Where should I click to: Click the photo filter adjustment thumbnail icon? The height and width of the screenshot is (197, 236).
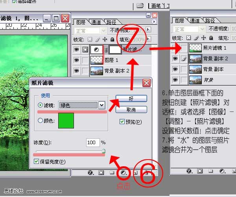coord(96,50)
